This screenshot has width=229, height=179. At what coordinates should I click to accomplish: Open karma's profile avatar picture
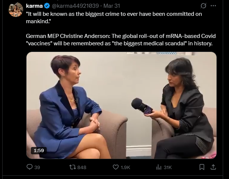16,10
